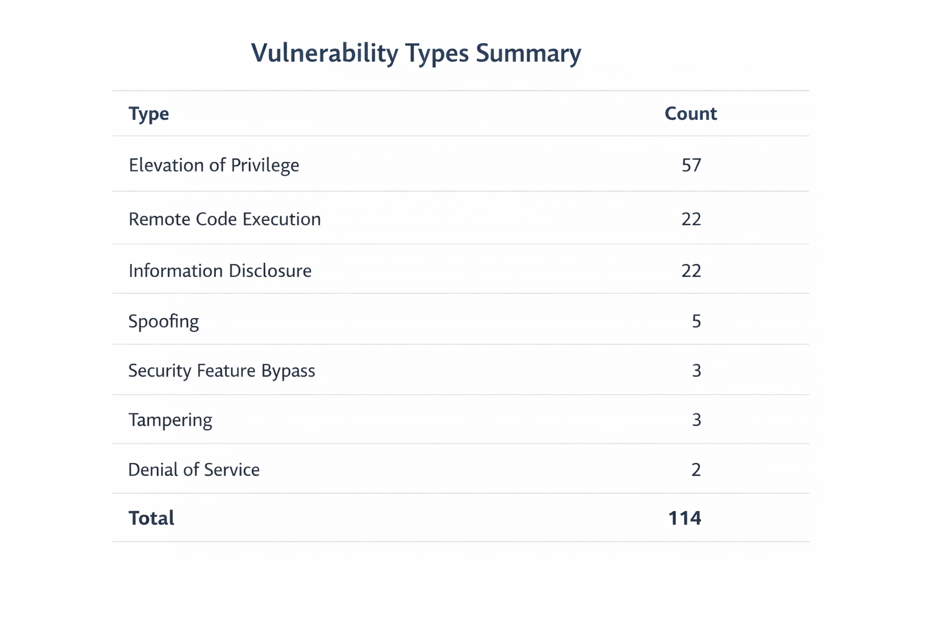Screen dimensions: 934x623
Task: Click the word 'Vulnerability' in the heading
Action: tap(324, 54)
